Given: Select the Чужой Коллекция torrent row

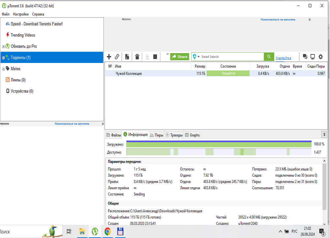Looking at the screenshot, I should tap(216, 74).
